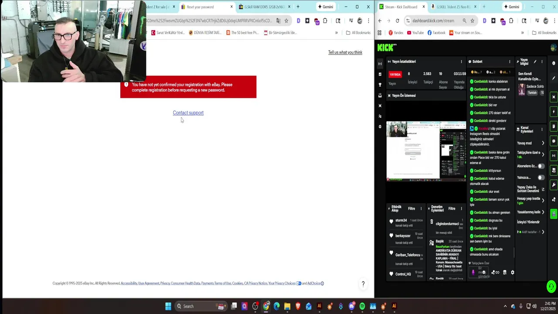Screen dimensions: 558x314
Task: Click the chat bubble icon in Kick right rail
Action: coord(554,141)
